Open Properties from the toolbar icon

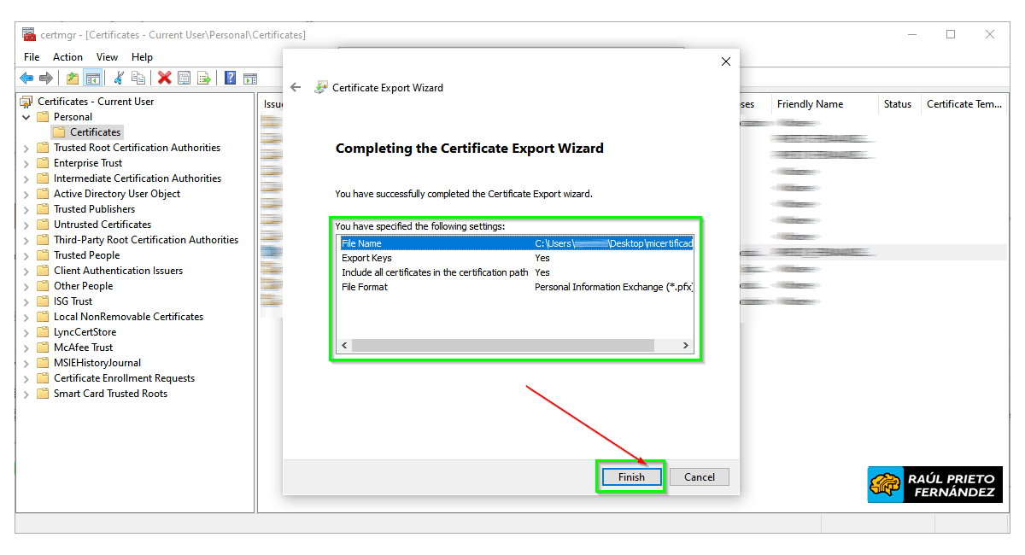pyautogui.click(x=184, y=79)
